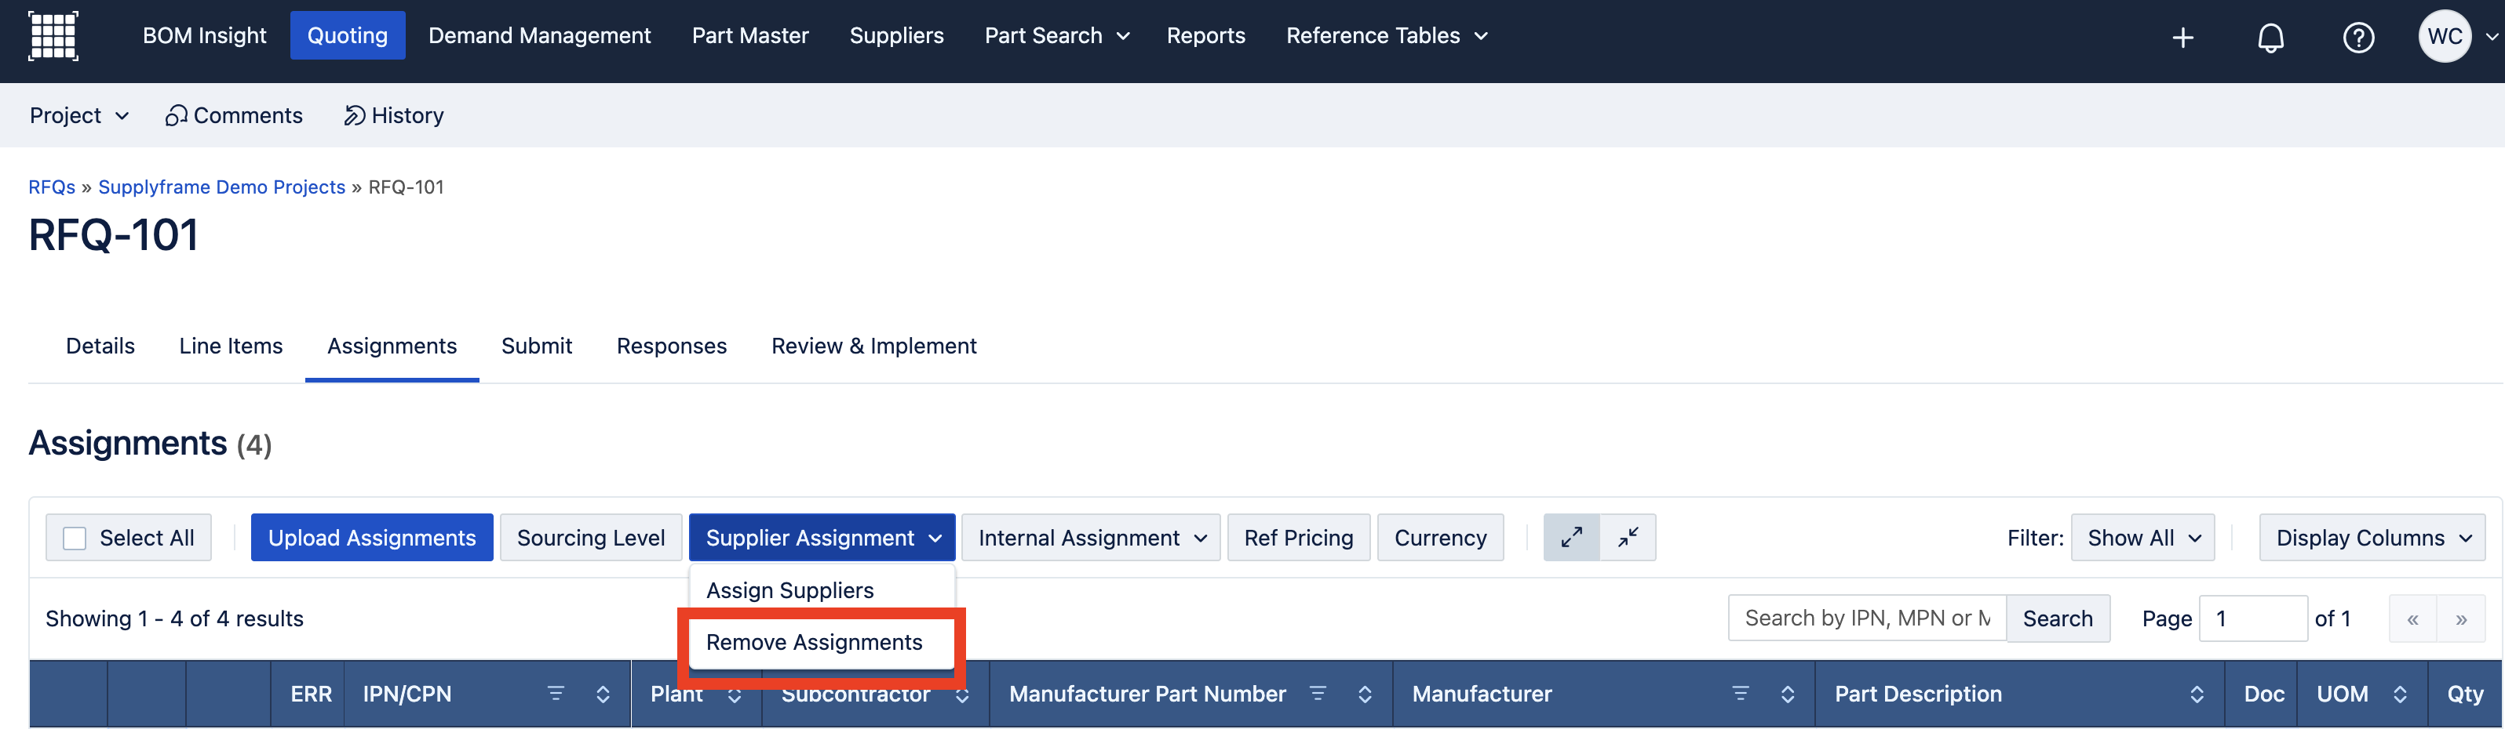Click the expand rows arrows icon
This screenshot has height=729, width=2505.
point(1571,538)
